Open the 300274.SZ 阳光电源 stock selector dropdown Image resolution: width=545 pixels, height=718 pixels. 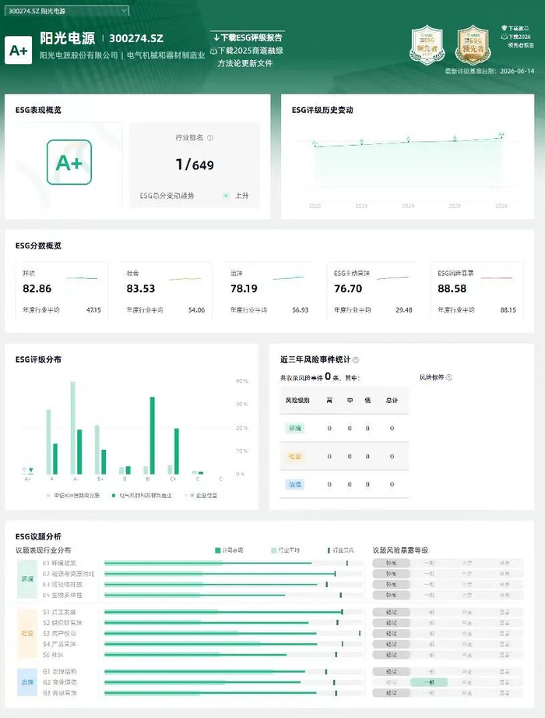click(x=67, y=11)
